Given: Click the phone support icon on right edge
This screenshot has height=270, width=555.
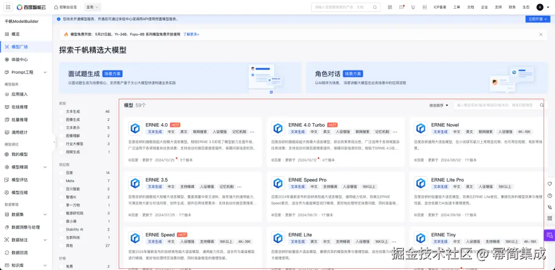Looking at the screenshot, I should click(550, 207).
